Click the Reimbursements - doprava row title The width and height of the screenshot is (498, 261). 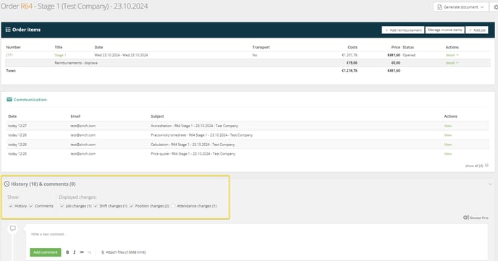pyautogui.click(x=76, y=63)
